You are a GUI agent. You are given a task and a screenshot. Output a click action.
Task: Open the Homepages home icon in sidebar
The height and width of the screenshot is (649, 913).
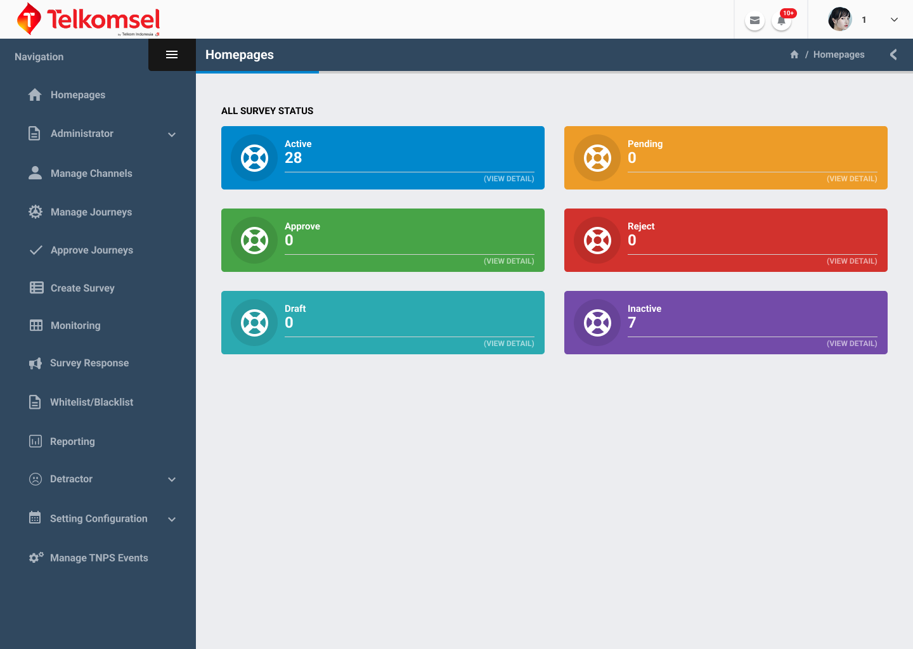35,94
